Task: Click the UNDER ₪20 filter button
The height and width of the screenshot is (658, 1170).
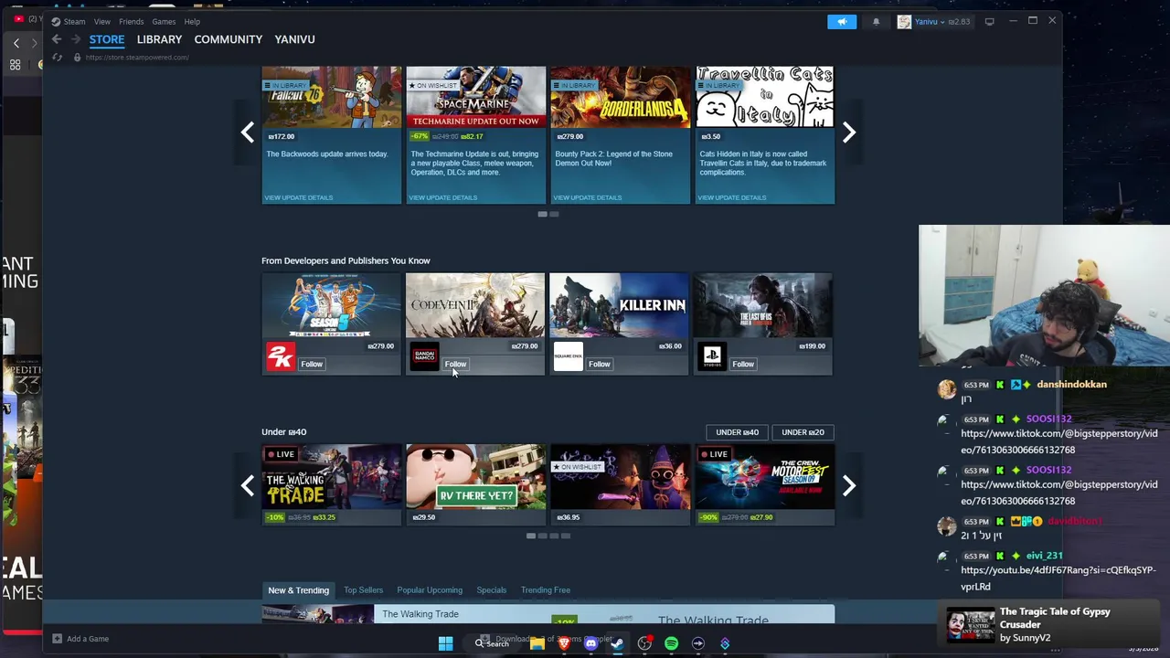Action: 803,432
